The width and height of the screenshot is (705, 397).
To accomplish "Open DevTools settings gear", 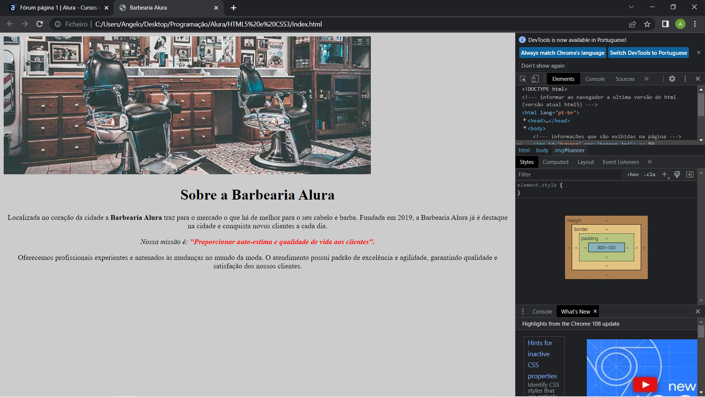I will coord(672,79).
